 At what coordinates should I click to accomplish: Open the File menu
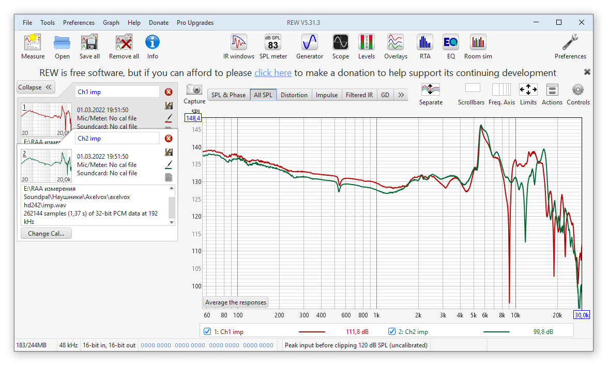[x=27, y=23]
